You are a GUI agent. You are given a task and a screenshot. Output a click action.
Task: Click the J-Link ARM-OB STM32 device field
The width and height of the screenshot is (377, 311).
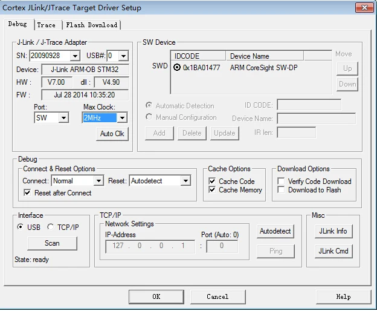point(85,70)
